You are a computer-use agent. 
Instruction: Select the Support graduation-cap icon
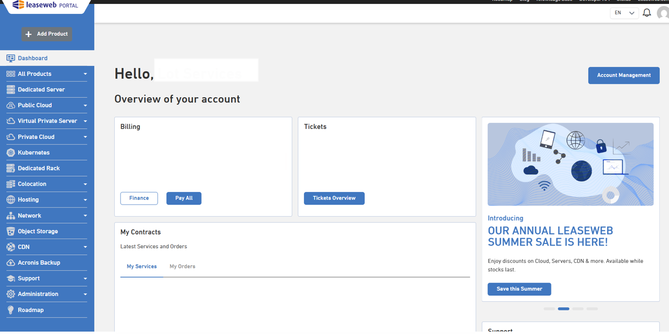tap(11, 279)
